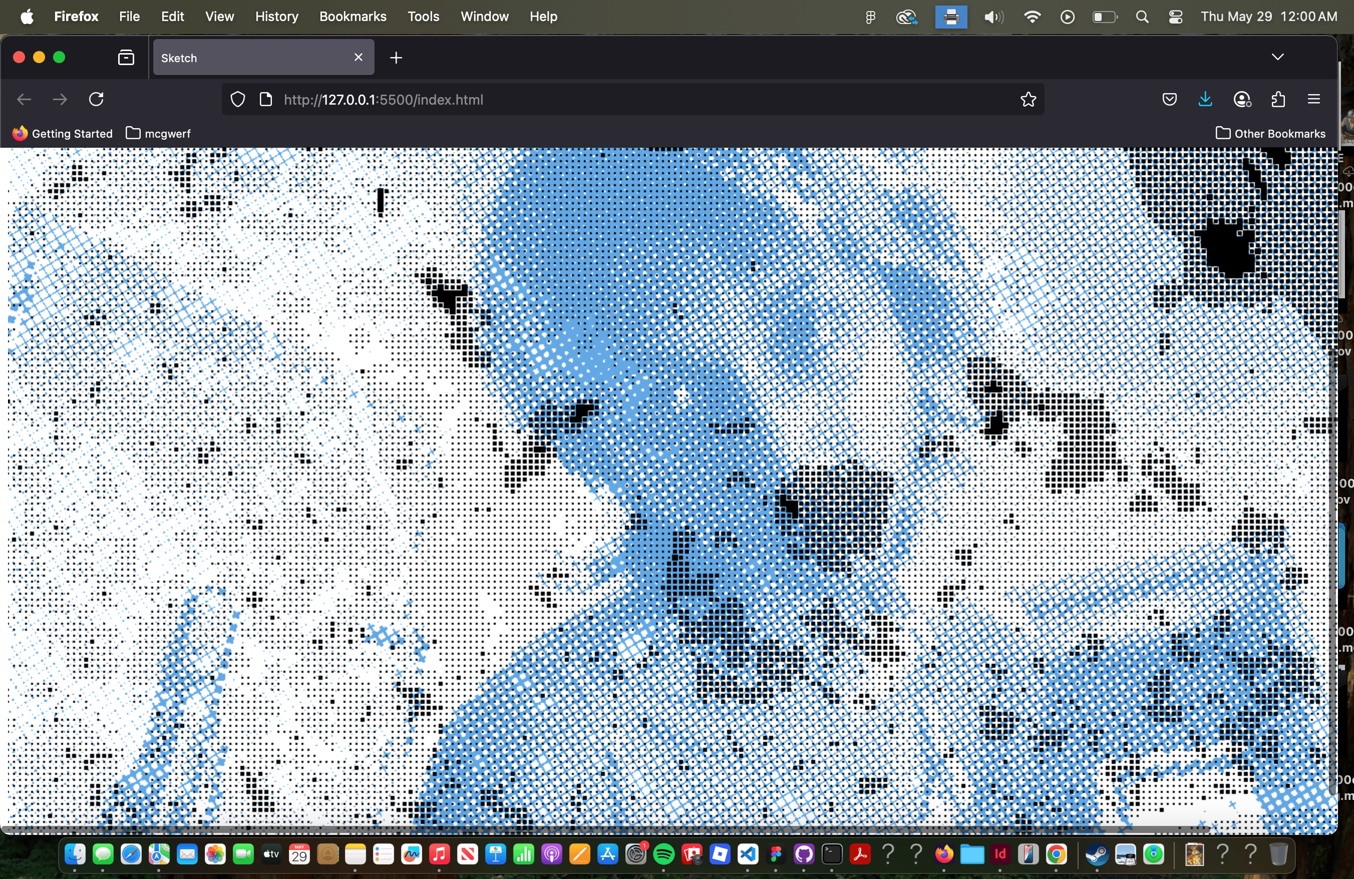Open the History menu
The image size is (1354, 879).
pyautogui.click(x=276, y=17)
